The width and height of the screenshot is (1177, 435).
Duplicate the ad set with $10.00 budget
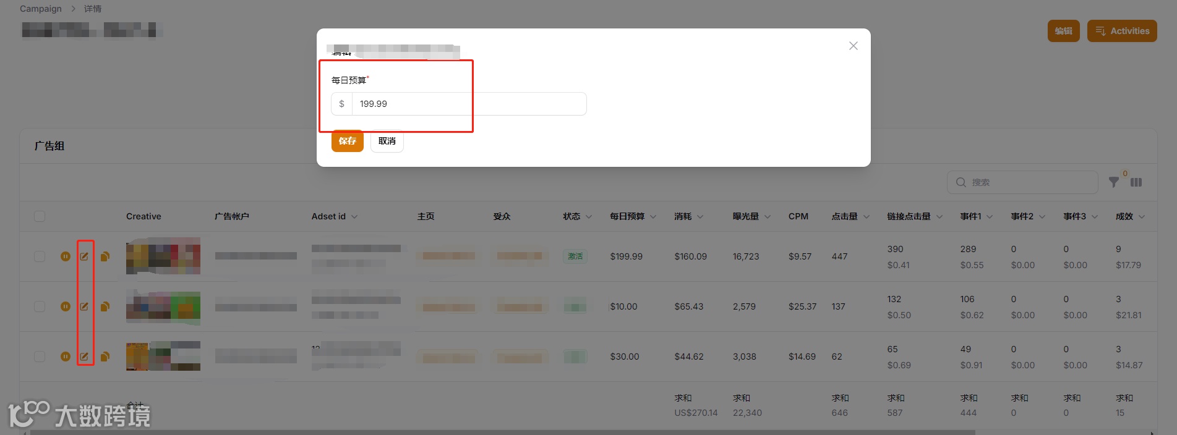(x=105, y=306)
